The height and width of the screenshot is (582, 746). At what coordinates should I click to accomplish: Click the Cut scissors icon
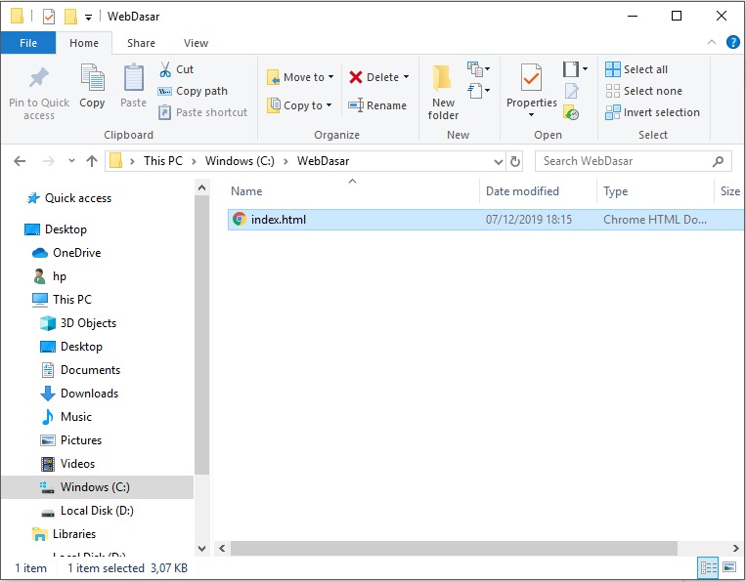point(166,69)
